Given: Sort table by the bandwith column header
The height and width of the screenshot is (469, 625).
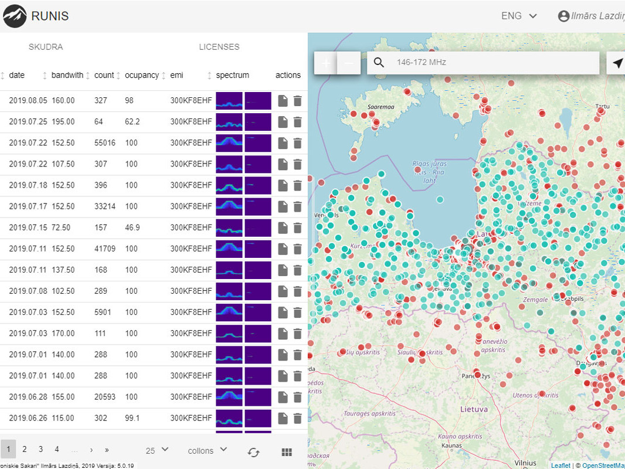Looking at the screenshot, I should tap(67, 75).
